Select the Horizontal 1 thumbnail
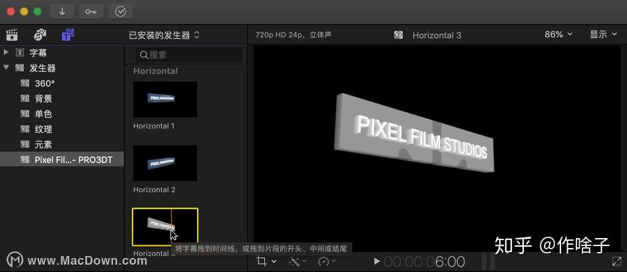The height and width of the screenshot is (272, 627). (x=165, y=100)
